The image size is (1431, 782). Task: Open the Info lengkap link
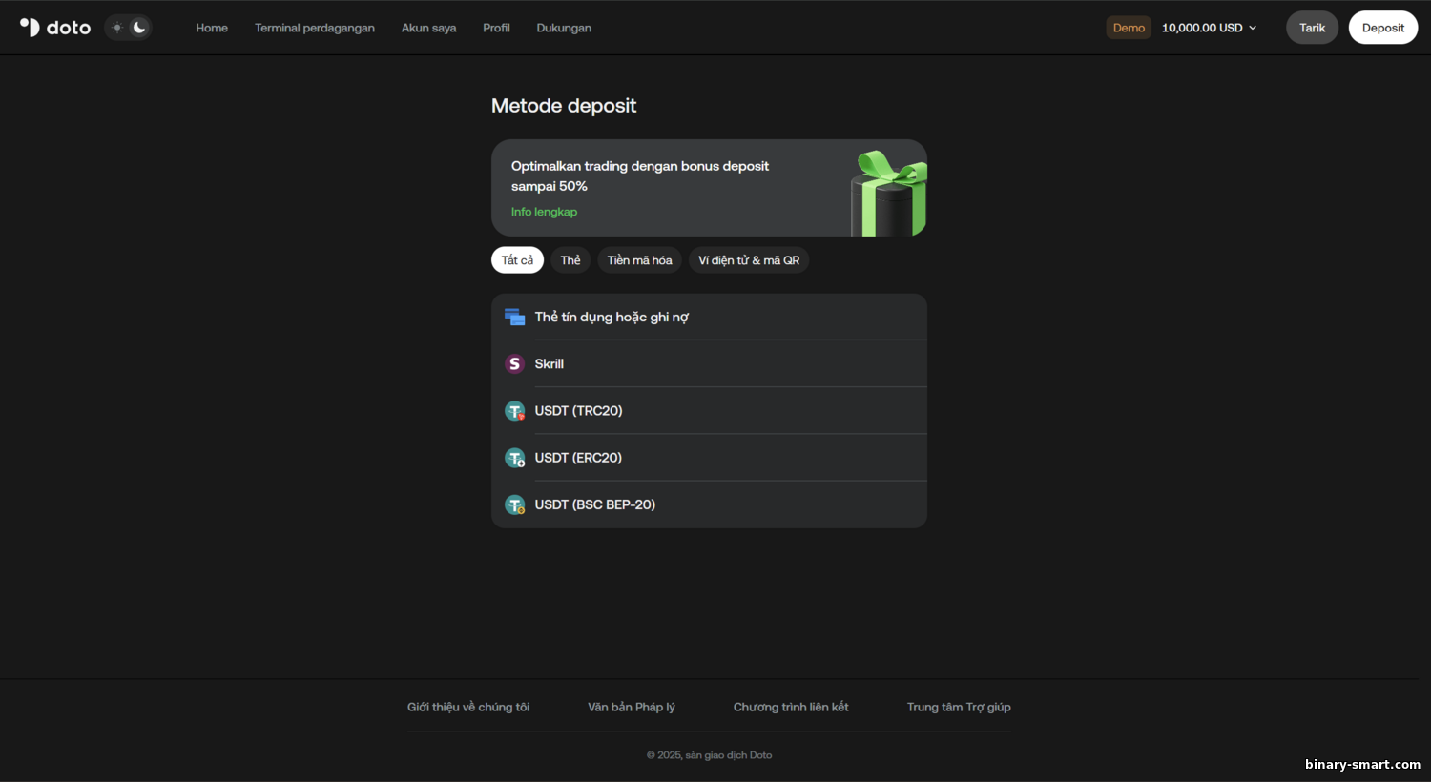tap(544, 212)
